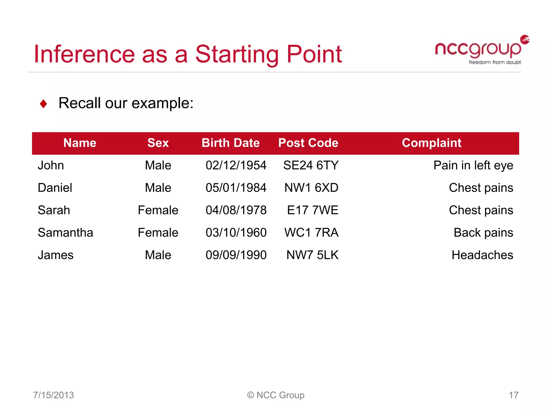The image size is (552, 414).
Task: Click the complaint "Back pains"
Action: [484, 233]
